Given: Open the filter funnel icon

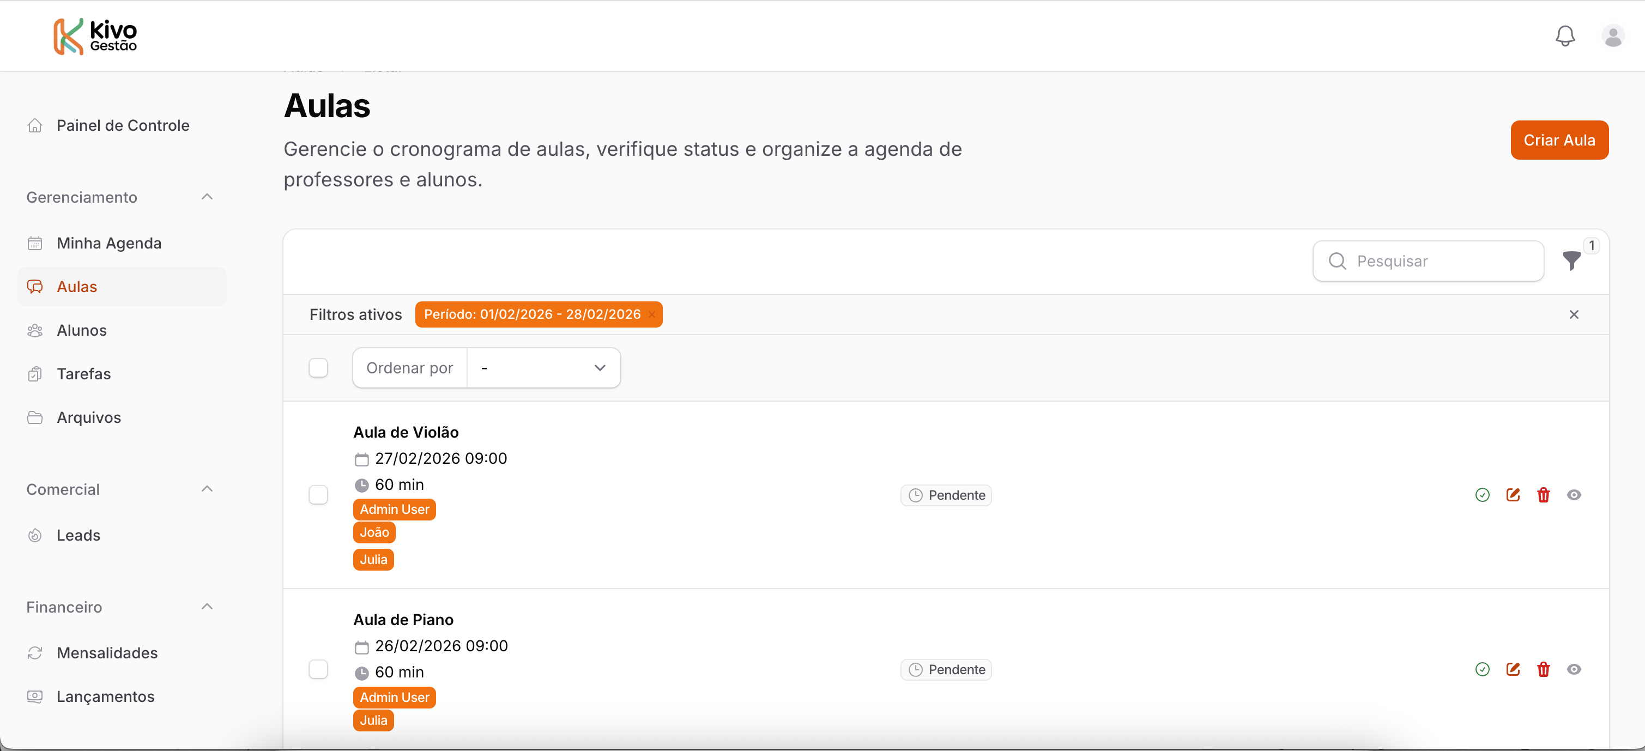Looking at the screenshot, I should pyautogui.click(x=1571, y=261).
